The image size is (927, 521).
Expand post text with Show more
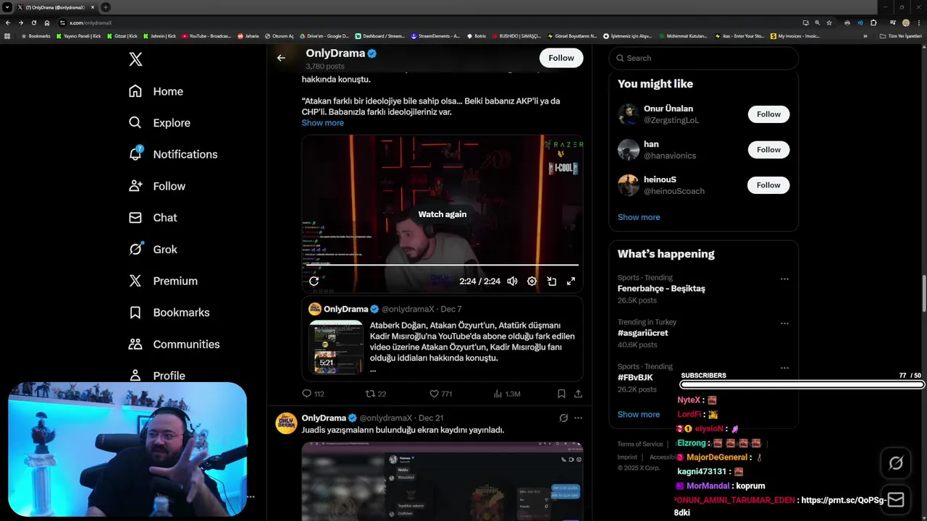point(323,123)
